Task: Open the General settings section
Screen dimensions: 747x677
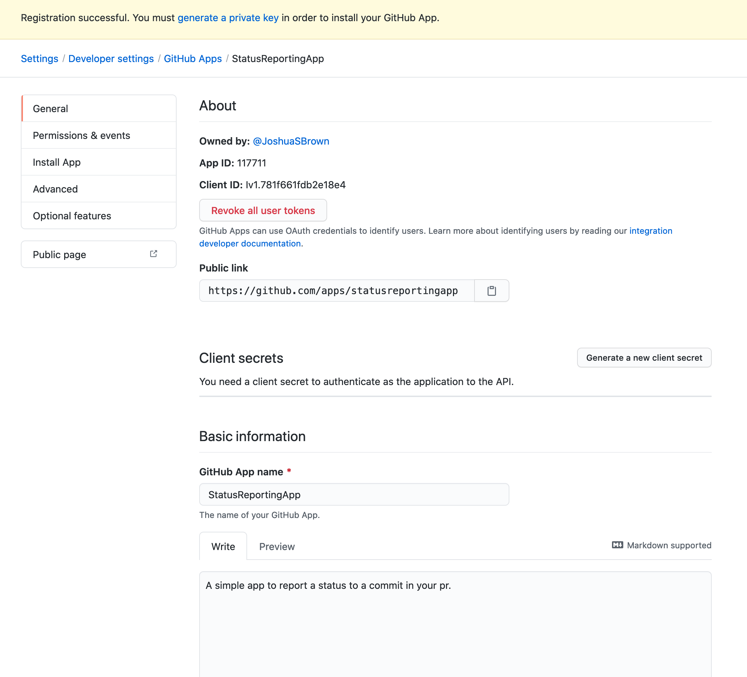Action: pos(99,108)
